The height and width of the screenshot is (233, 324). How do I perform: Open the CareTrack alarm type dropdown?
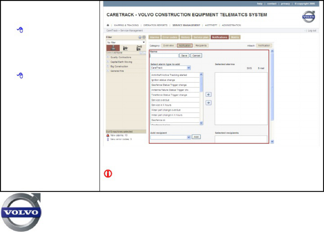click(x=170, y=68)
